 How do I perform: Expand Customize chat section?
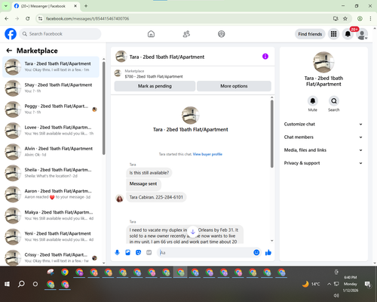tap(323, 124)
